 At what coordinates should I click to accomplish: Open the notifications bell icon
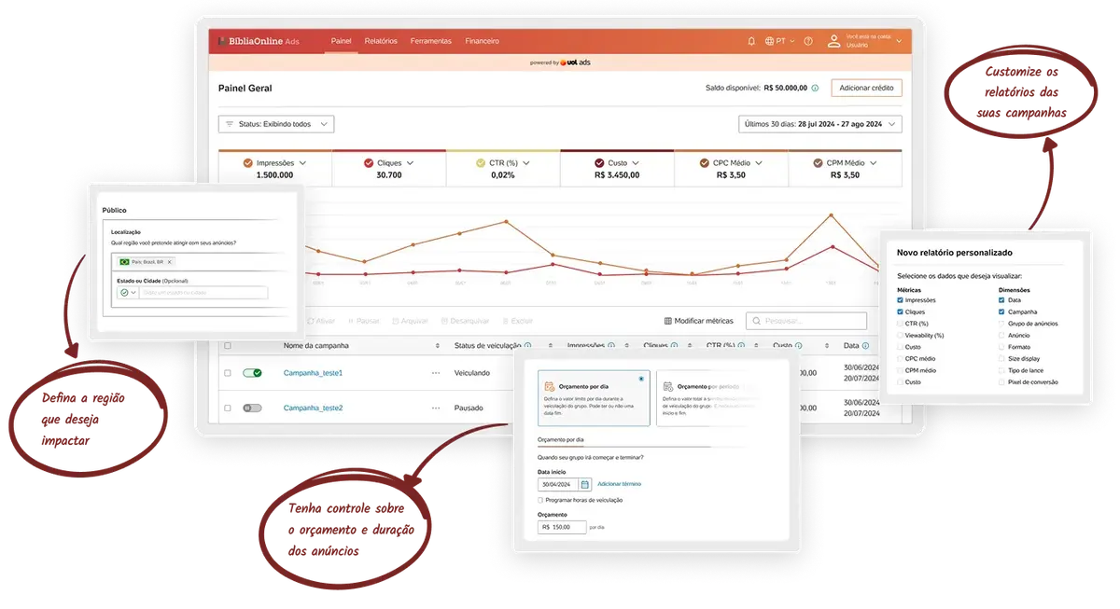[x=751, y=41]
